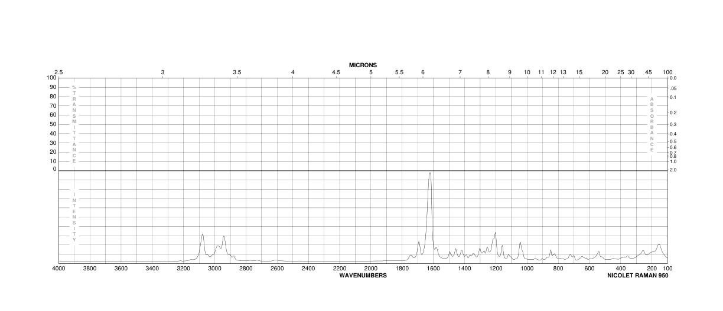The image size is (723, 311).
Task: Click the 800 wavenumber tick label
Action: point(558,269)
